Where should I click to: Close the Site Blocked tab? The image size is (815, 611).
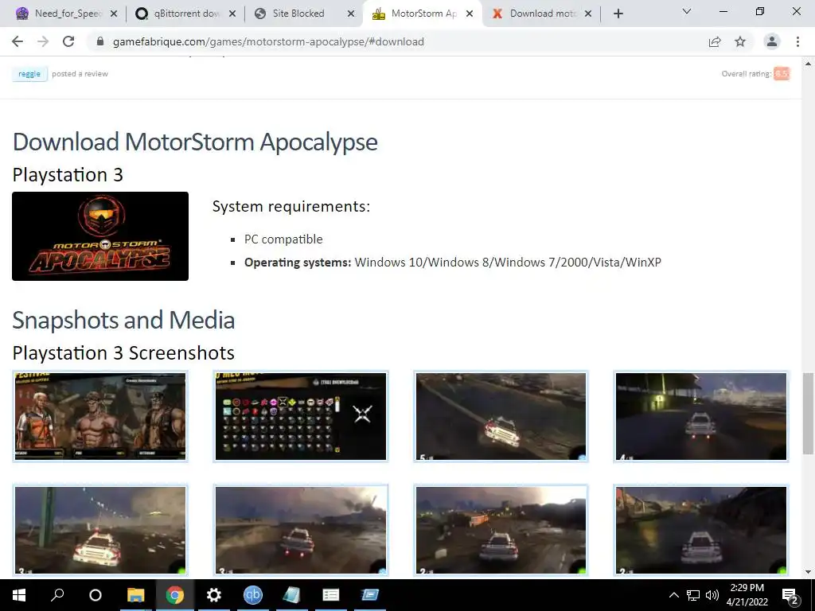click(x=351, y=14)
